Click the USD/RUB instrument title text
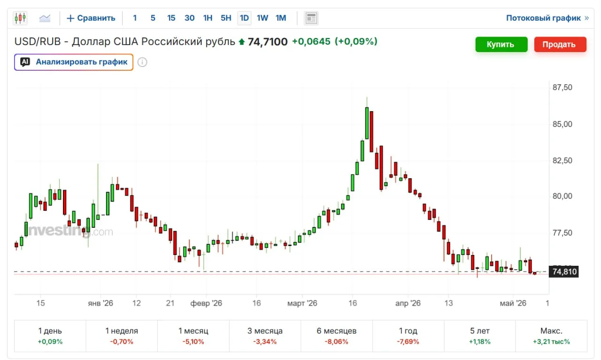 (x=125, y=42)
